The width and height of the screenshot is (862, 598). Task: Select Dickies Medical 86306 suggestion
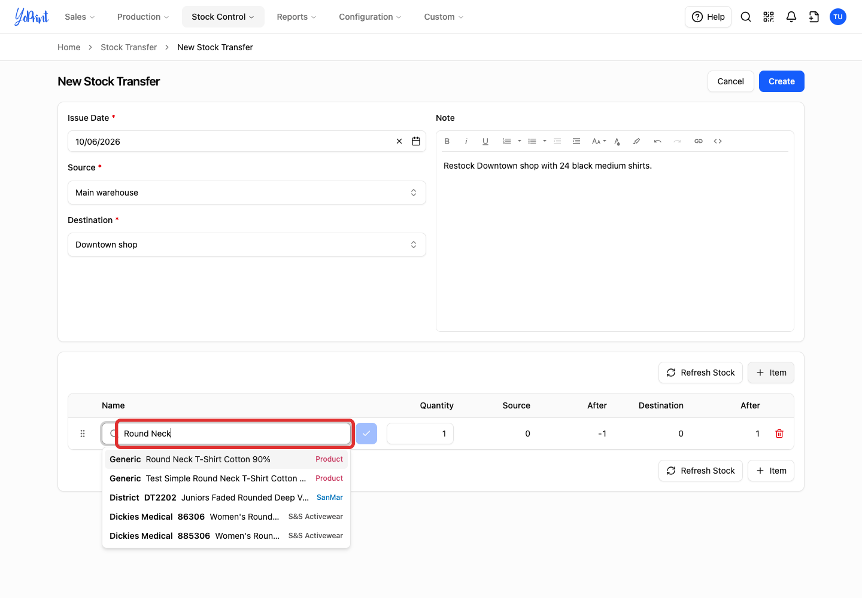pyautogui.click(x=226, y=517)
